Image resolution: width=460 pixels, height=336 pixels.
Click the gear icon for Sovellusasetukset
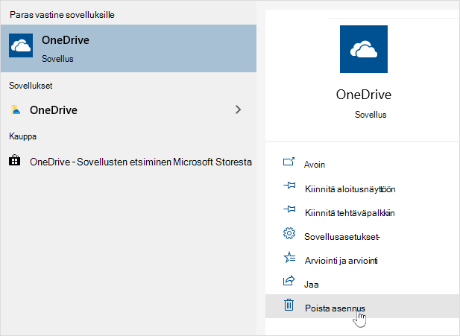(x=289, y=233)
